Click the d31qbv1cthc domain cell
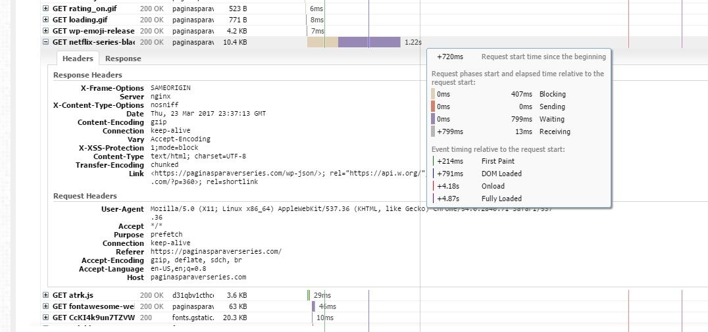This screenshot has width=708, height=332. (x=193, y=295)
